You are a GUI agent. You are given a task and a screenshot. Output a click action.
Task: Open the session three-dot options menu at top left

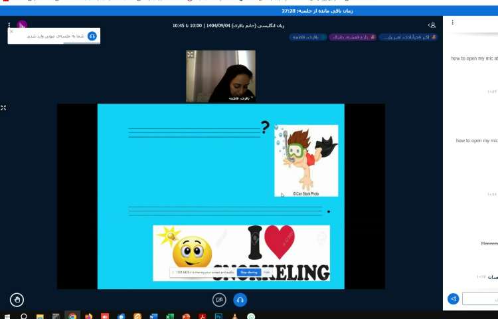point(9,25)
